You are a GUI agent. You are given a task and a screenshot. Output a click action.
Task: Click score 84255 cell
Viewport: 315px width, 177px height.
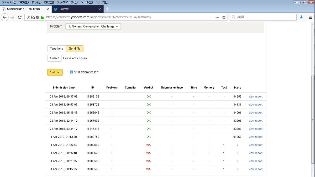pyautogui.click(x=237, y=96)
